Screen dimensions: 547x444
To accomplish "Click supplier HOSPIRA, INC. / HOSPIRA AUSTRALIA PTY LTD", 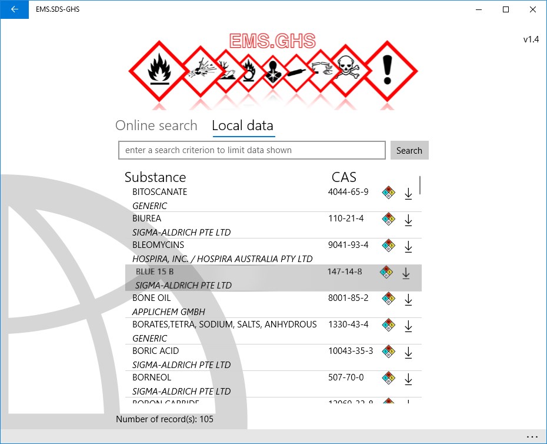I will click(x=222, y=259).
